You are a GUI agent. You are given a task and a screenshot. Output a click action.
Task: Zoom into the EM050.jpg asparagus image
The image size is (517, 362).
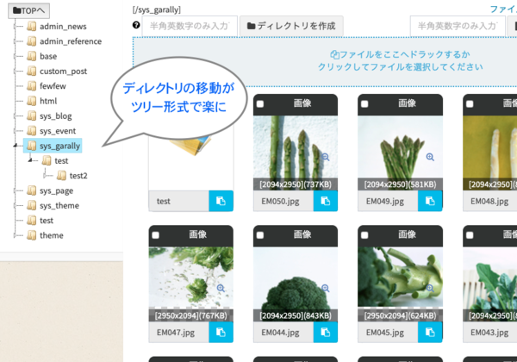pyautogui.click(x=326, y=157)
